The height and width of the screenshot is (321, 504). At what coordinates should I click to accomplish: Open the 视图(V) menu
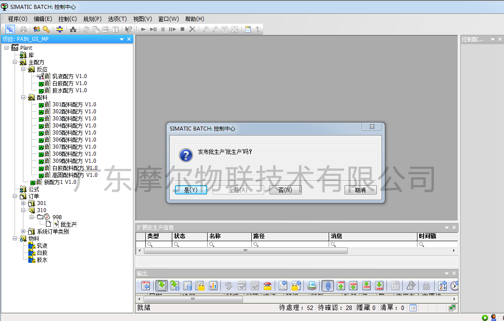click(142, 19)
